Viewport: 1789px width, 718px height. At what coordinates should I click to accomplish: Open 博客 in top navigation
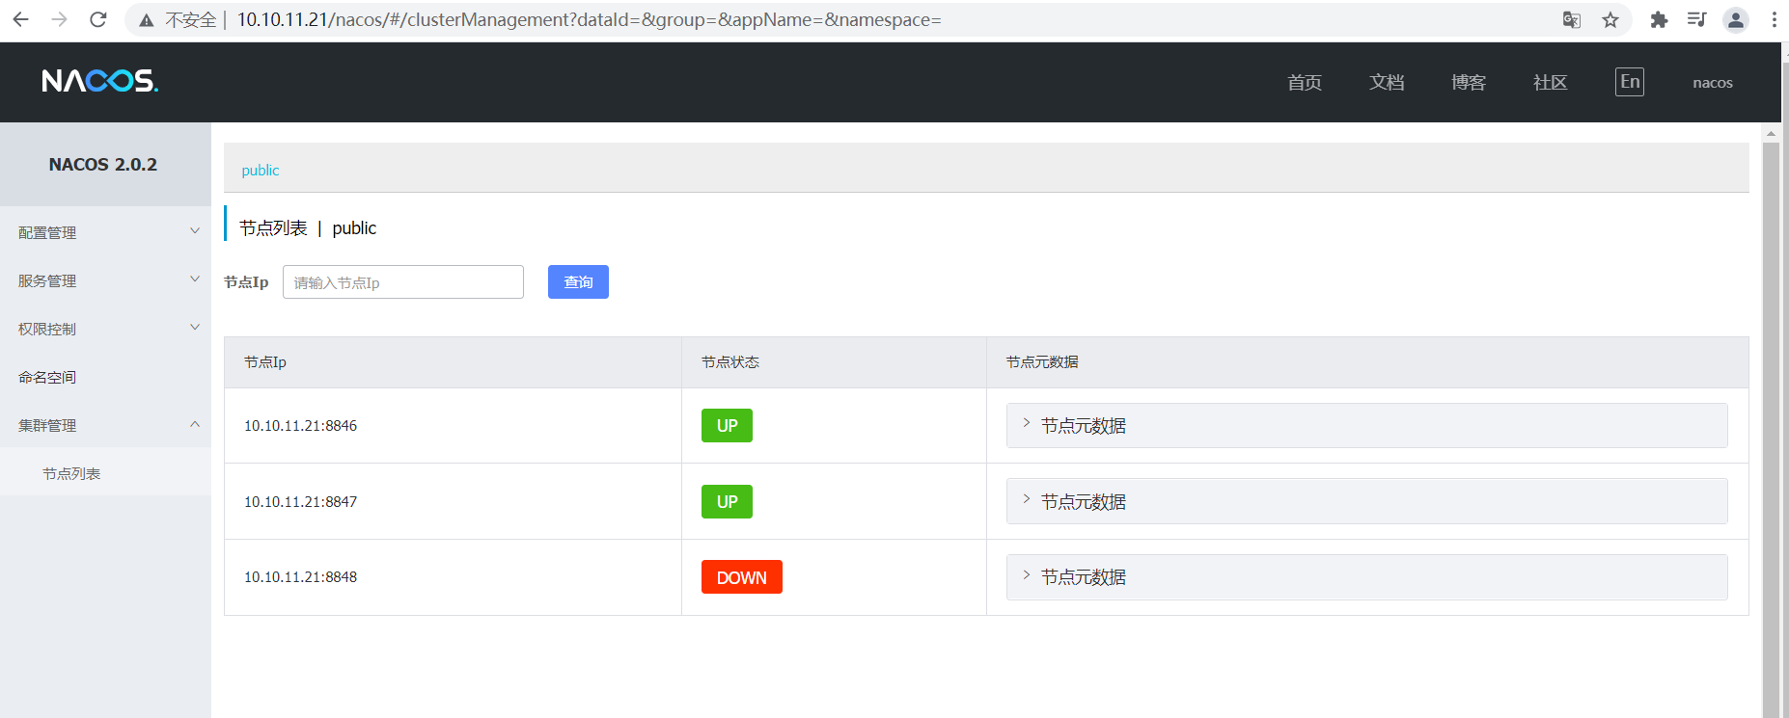(x=1469, y=83)
